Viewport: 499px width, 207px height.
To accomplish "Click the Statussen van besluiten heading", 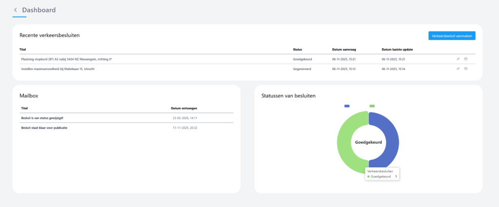I will point(288,95).
